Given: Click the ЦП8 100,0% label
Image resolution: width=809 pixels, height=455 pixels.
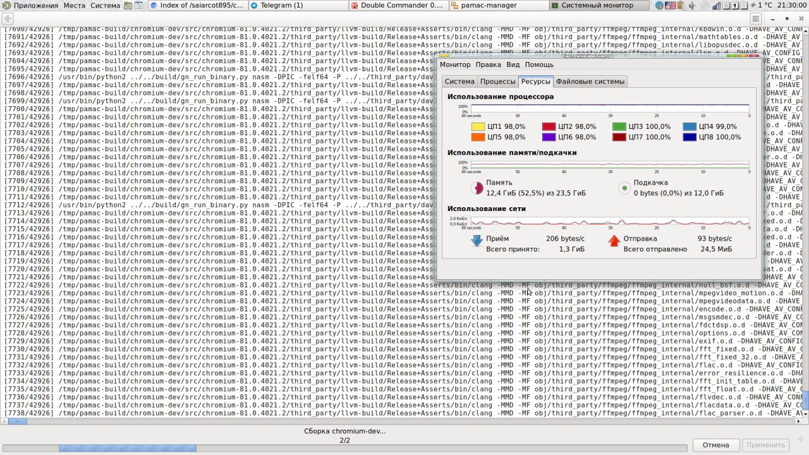Looking at the screenshot, I should coord(720,137).
